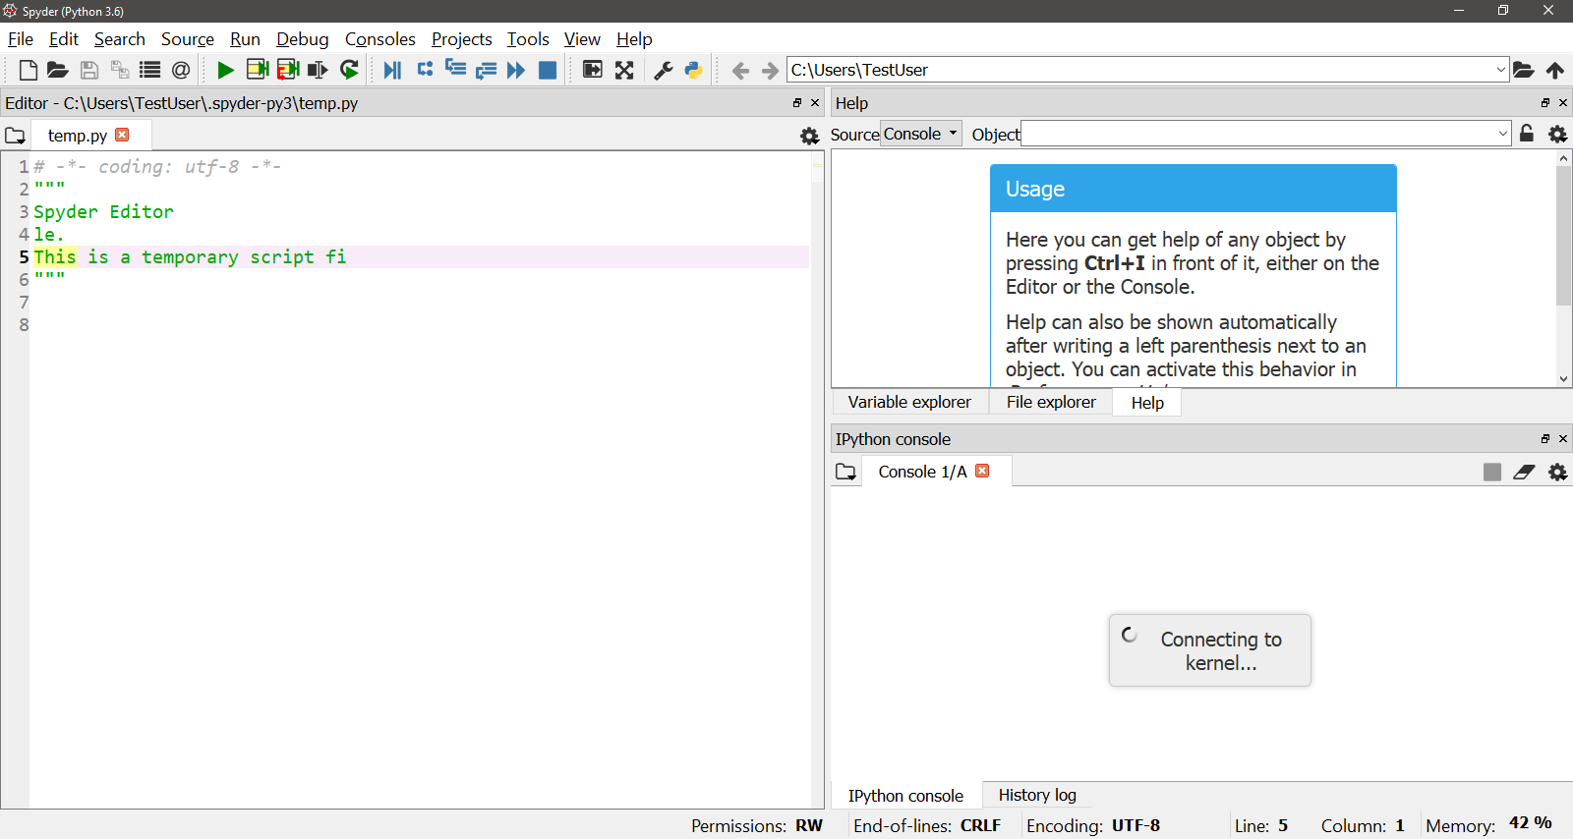This screenshot has height=839, width=1573.
Task: Open the Debug menu
Action: tap(303, 39)
